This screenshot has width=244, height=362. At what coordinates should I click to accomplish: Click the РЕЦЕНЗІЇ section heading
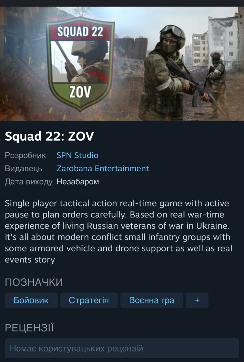click(x=29, y=328)
